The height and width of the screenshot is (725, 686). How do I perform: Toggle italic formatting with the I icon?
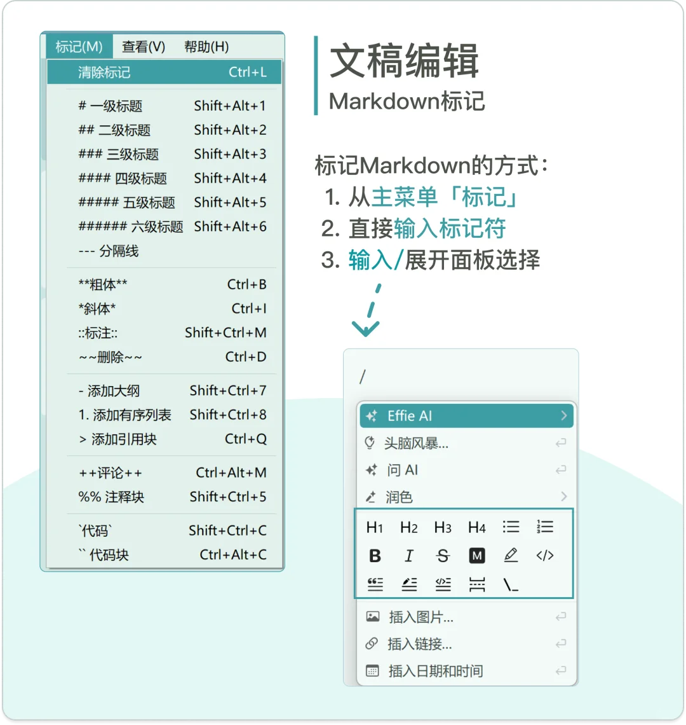(x=409, y=555)
